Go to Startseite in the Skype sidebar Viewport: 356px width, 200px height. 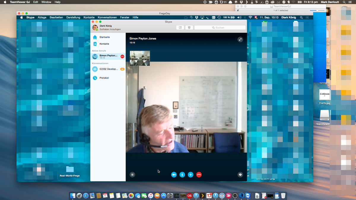click(x=104, y=37)
